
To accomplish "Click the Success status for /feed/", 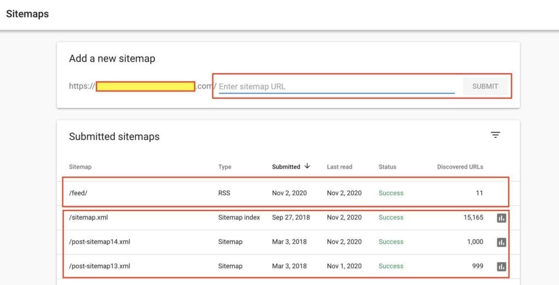I will click(391, 193).
